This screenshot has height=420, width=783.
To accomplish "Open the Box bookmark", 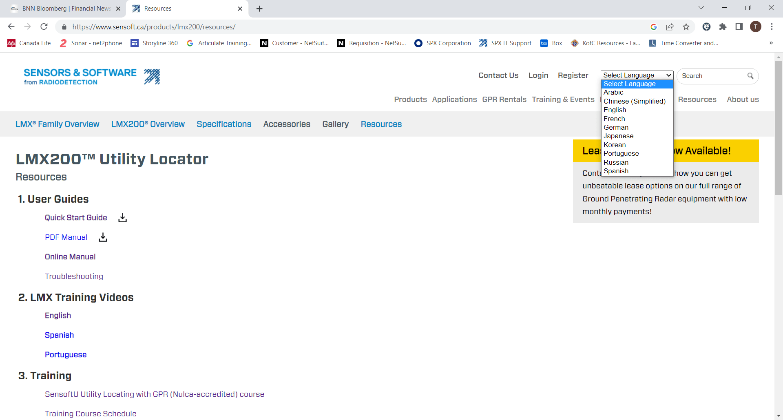I will click(x=551, y=43).
